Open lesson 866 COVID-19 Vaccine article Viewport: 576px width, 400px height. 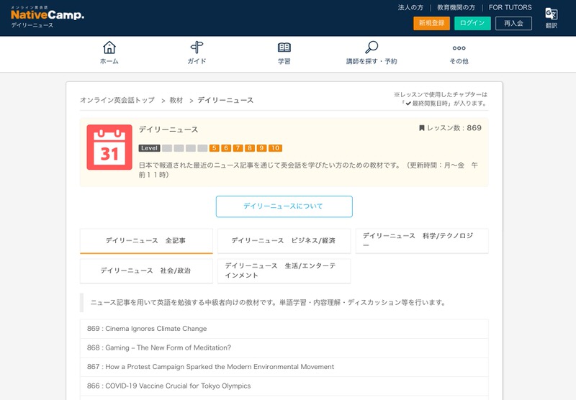click(x=169, y=386)
